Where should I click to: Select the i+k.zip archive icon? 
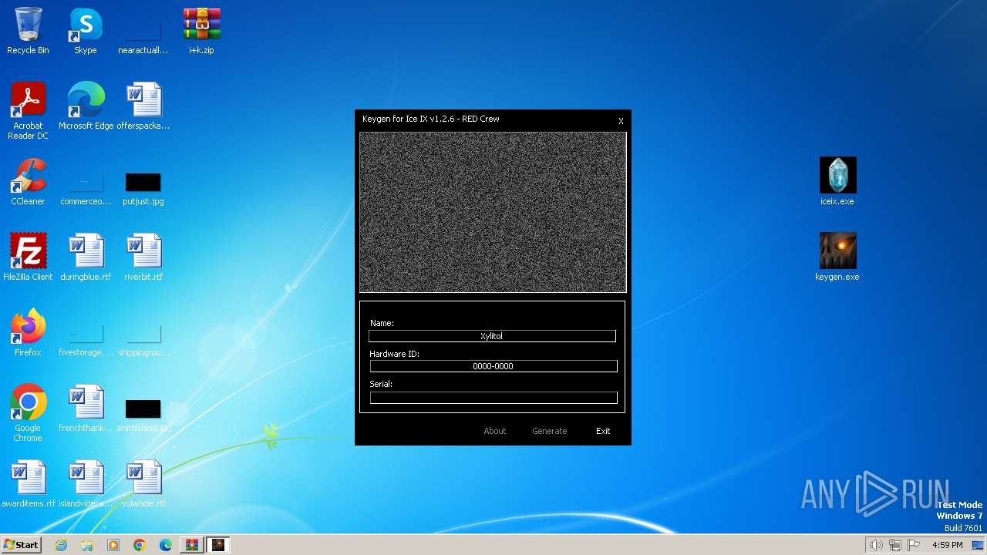201,31
